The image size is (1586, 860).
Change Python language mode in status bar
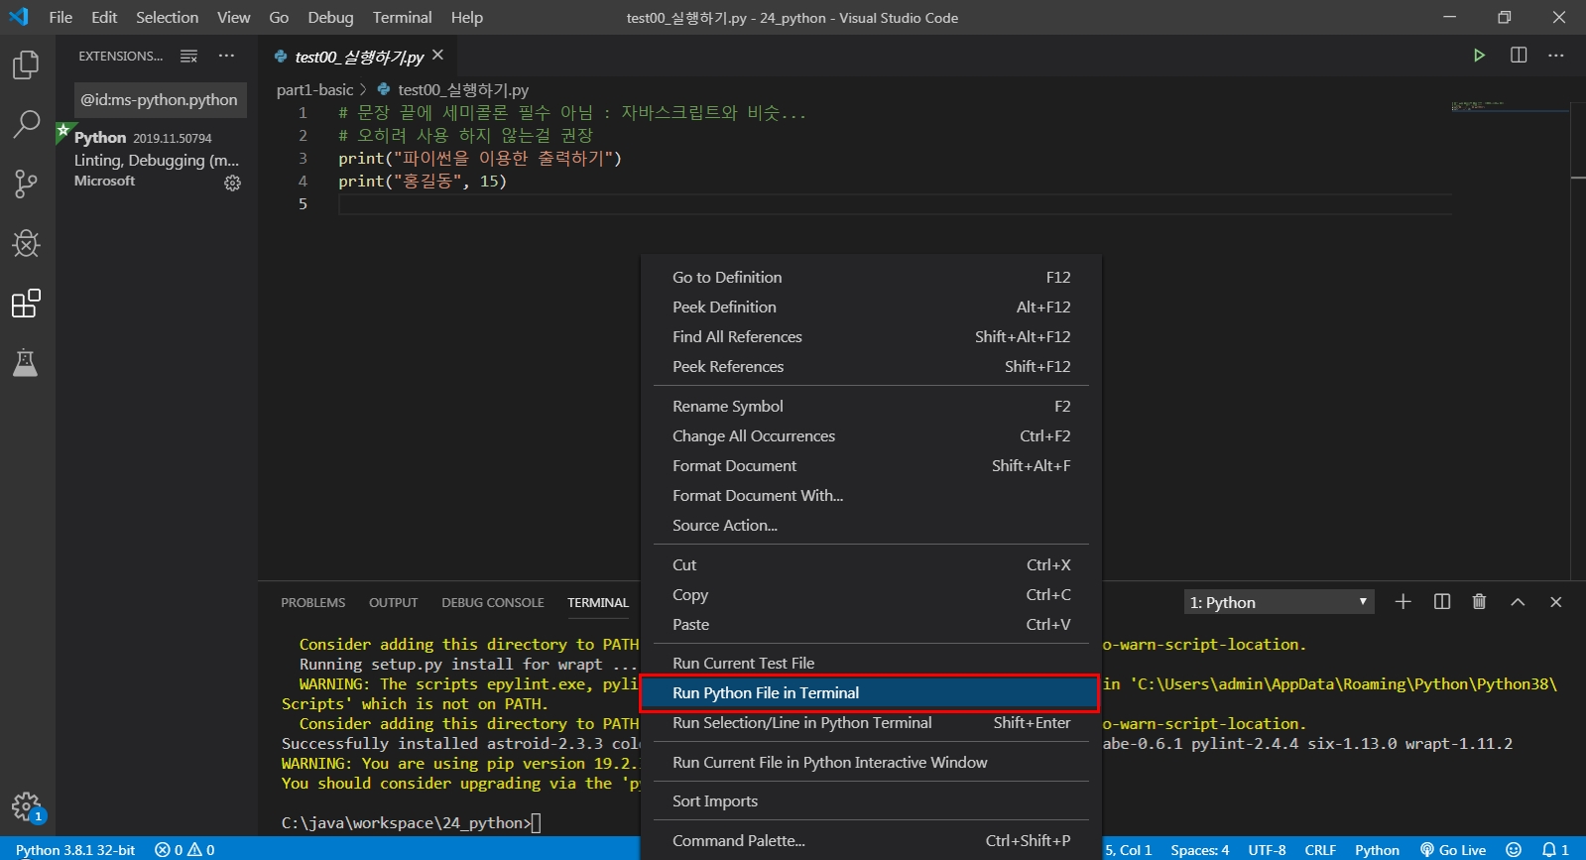point(1377,850)
